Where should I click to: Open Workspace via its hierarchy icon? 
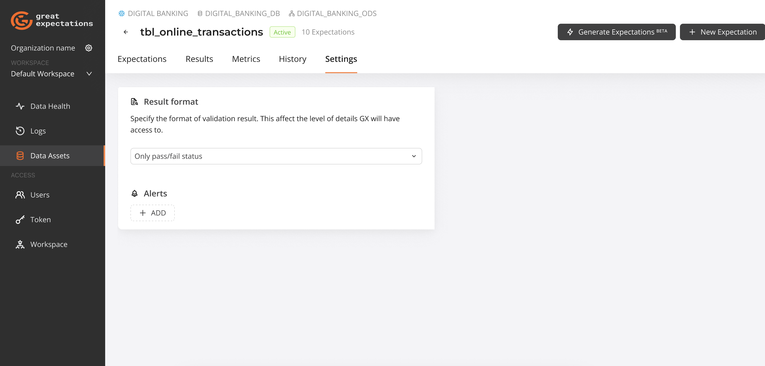click(x=20, y=244)
